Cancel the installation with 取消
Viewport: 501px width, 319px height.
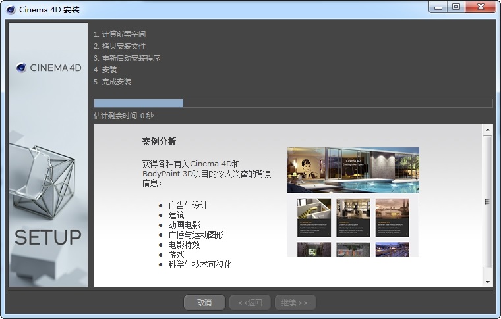(x=204, y=303)
